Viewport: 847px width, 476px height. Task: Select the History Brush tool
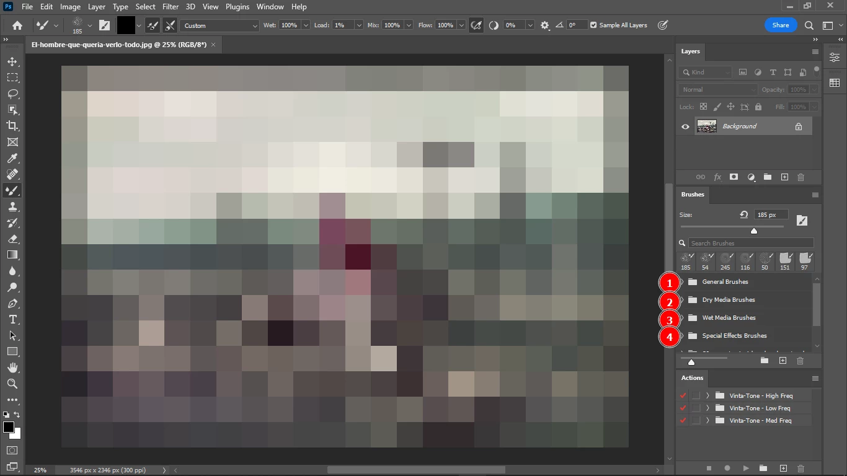12,223
